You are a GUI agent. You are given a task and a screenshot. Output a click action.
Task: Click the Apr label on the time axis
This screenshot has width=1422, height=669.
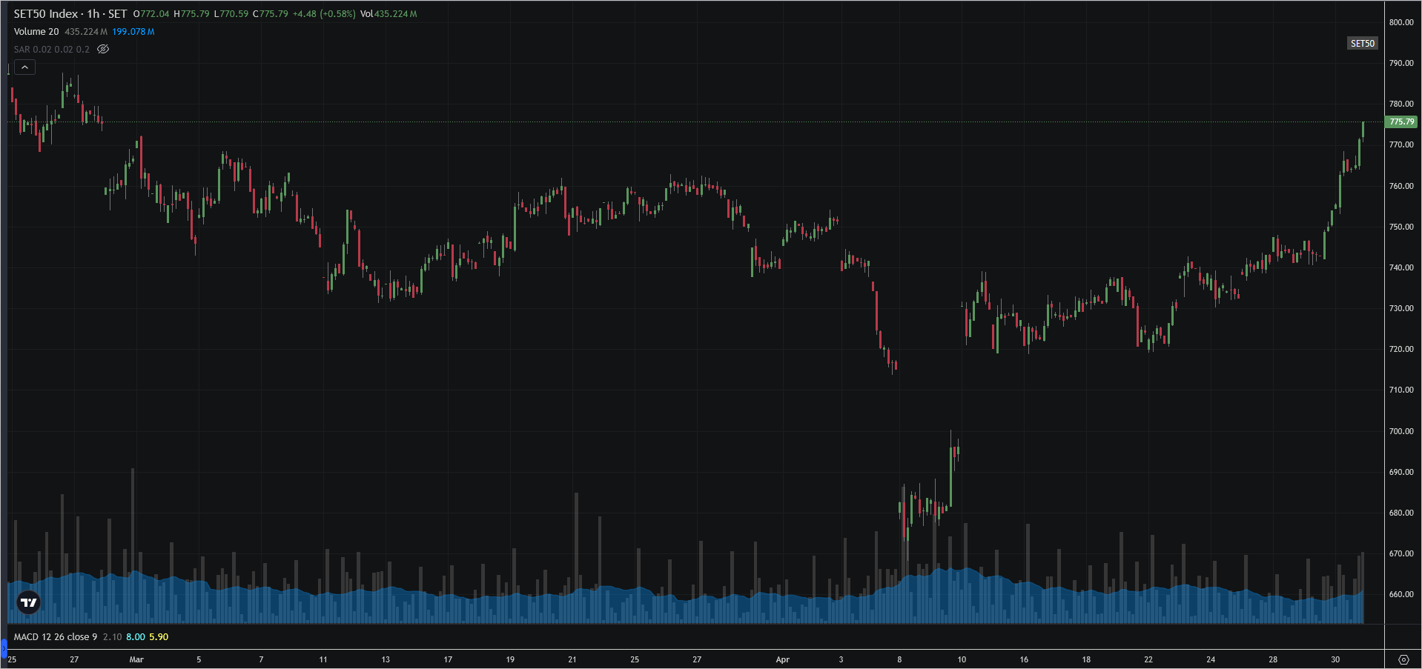pyautogui.click(x=783, y=659)
